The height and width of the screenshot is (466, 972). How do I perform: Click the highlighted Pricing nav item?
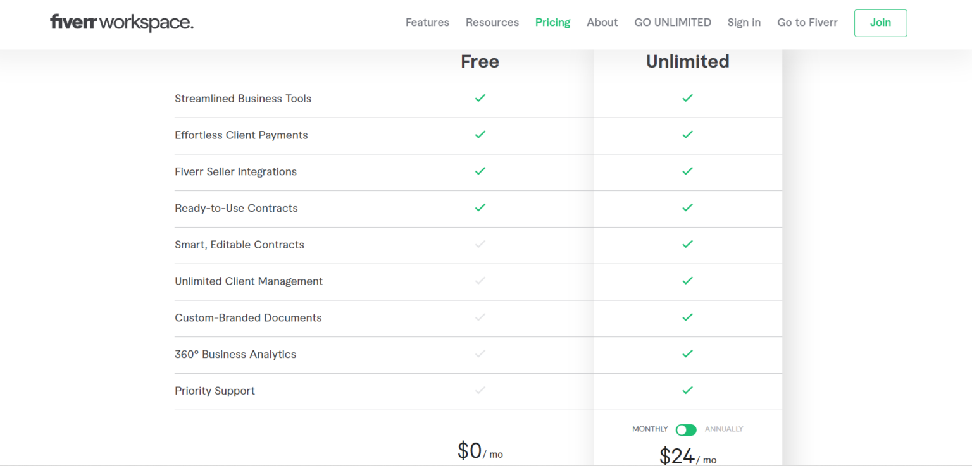pos(552,22)
